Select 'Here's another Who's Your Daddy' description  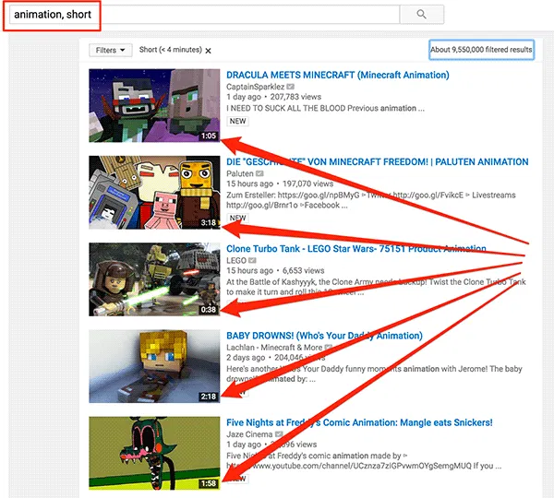click(374, 373)
